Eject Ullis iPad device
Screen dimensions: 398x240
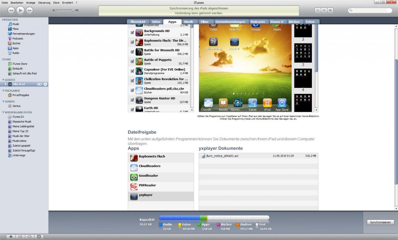45,84
